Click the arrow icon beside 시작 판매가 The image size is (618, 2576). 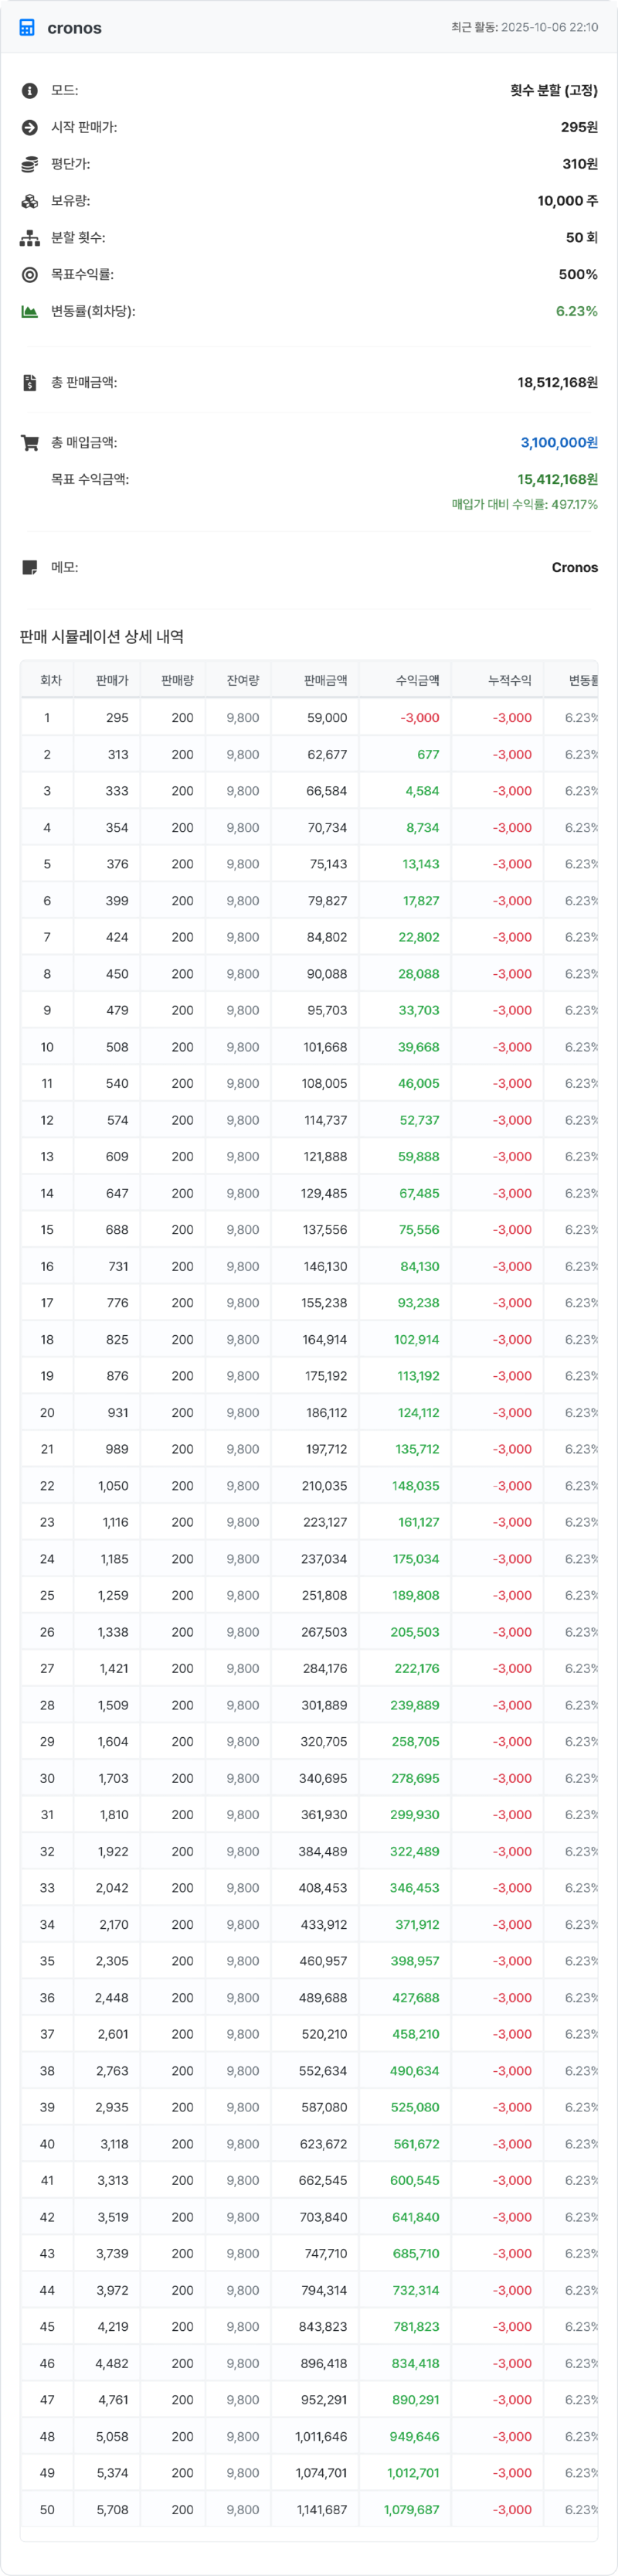(30, 128)
